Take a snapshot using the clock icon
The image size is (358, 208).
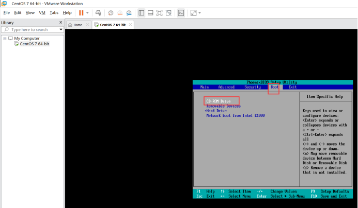[111, 12]
